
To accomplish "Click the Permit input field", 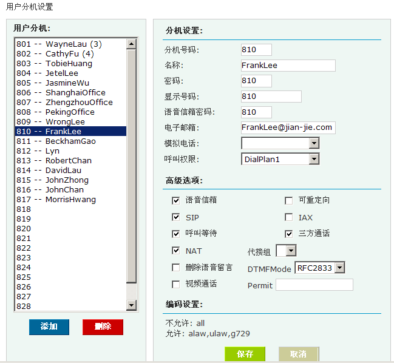I will pos(314,285).
